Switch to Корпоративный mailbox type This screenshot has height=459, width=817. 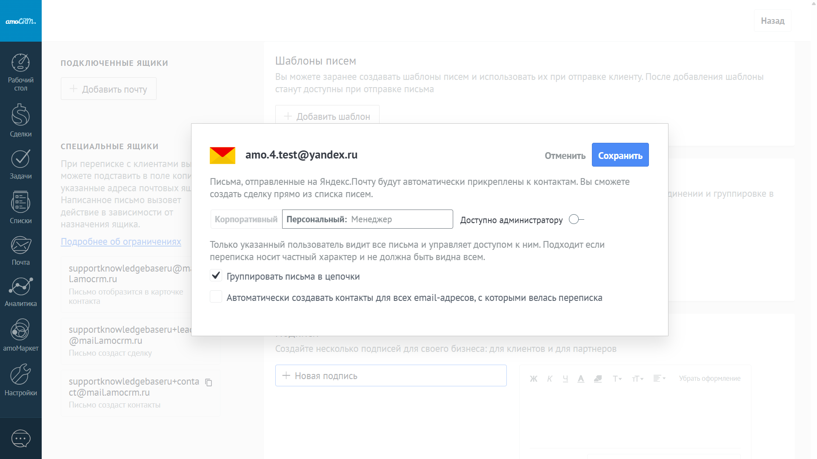(x=246, y=219)
